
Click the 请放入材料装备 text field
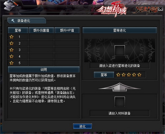click(120, 113)
